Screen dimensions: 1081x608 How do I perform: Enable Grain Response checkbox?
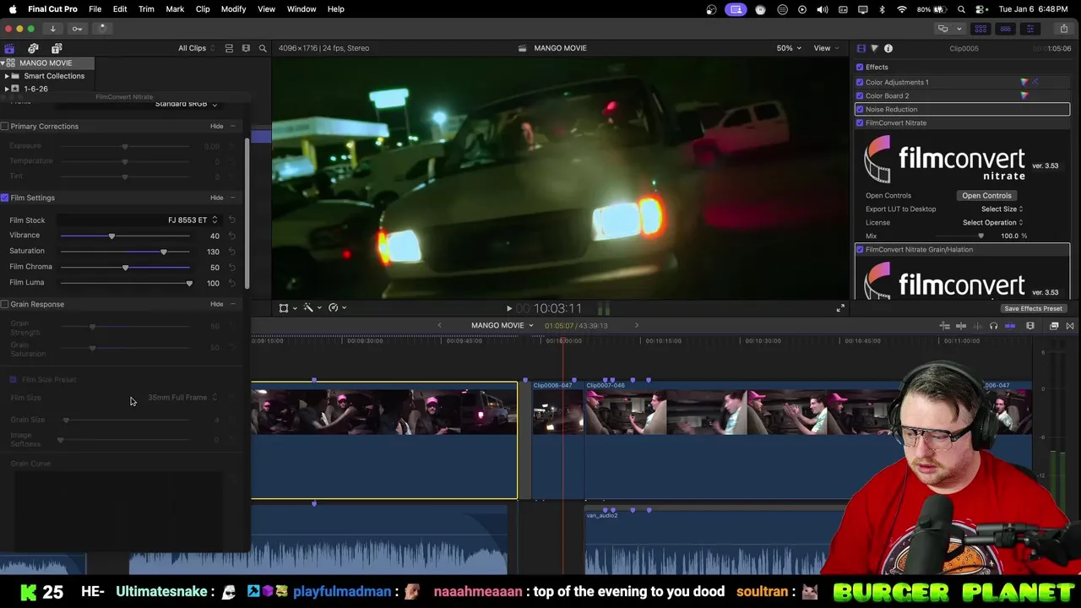(x=5, y=304)
